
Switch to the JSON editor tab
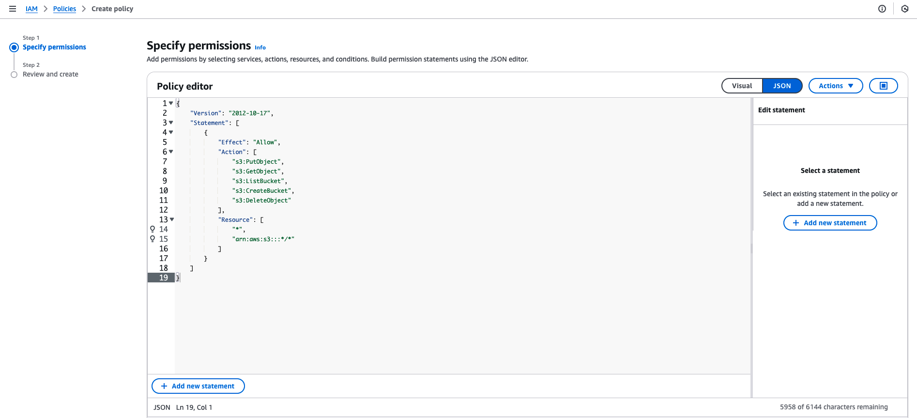pyautogui.click(x=782, y=86)
